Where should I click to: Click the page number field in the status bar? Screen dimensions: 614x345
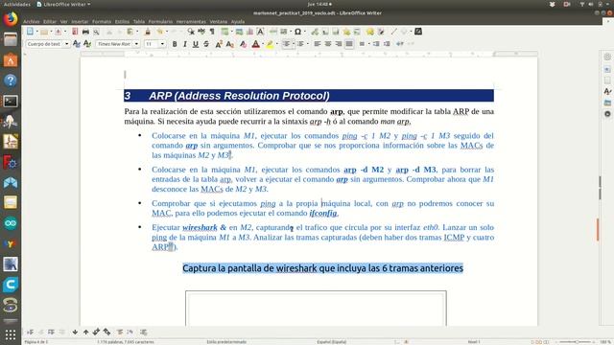click(36, 342)
